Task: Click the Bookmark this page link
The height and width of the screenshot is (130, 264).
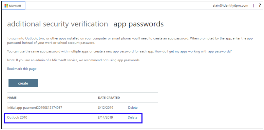Action: click(22, 69)
